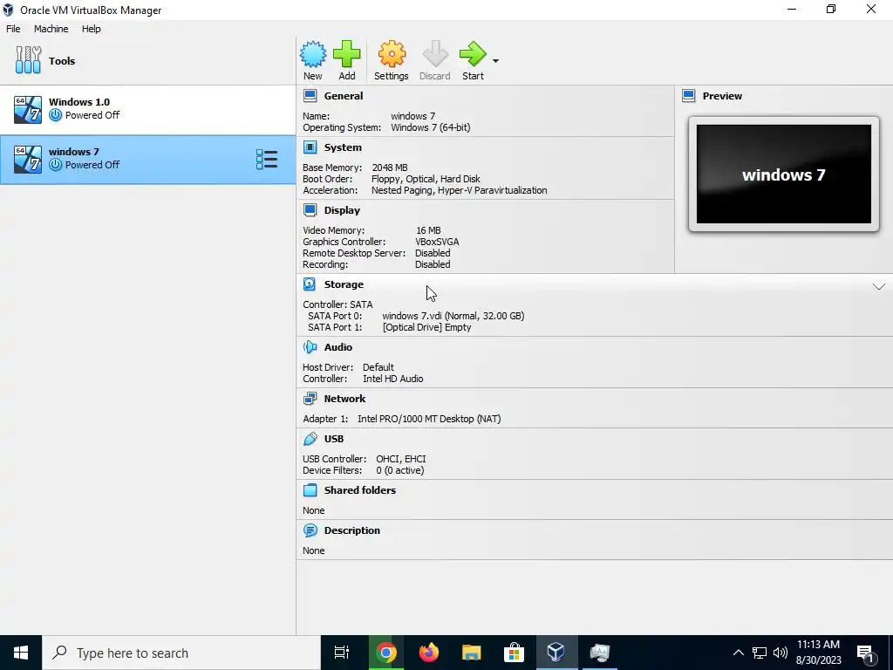Click the USB section header link
The width and height of the screenshot is (893, 670).
point(334,439)
